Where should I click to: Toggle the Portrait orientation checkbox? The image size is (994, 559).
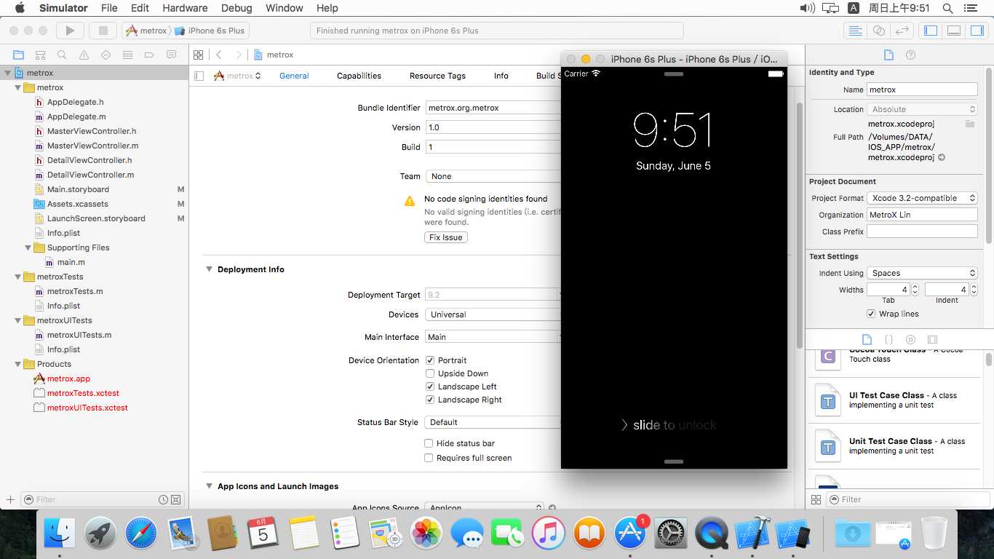(430, 360)
